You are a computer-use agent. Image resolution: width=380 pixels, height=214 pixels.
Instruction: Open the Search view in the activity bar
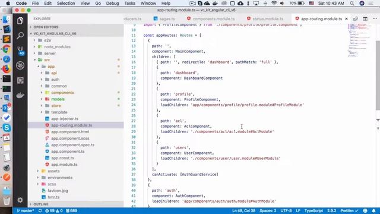click(x=20, y=36)
